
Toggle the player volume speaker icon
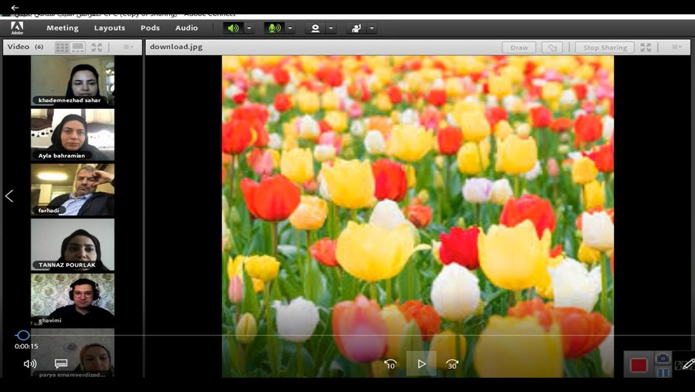pyautogui.click(x=30, y=364)
